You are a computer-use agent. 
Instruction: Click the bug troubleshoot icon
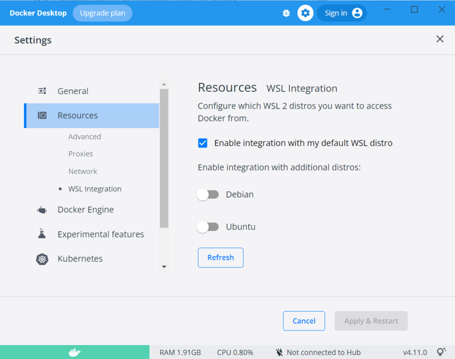pyautogui.click(x=286, y=13)
